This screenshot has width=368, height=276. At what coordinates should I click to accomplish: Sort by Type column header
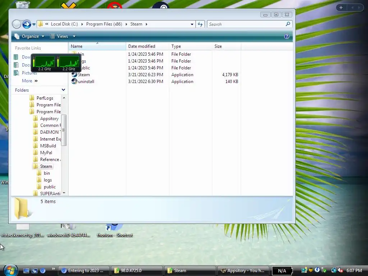[190, 46]
